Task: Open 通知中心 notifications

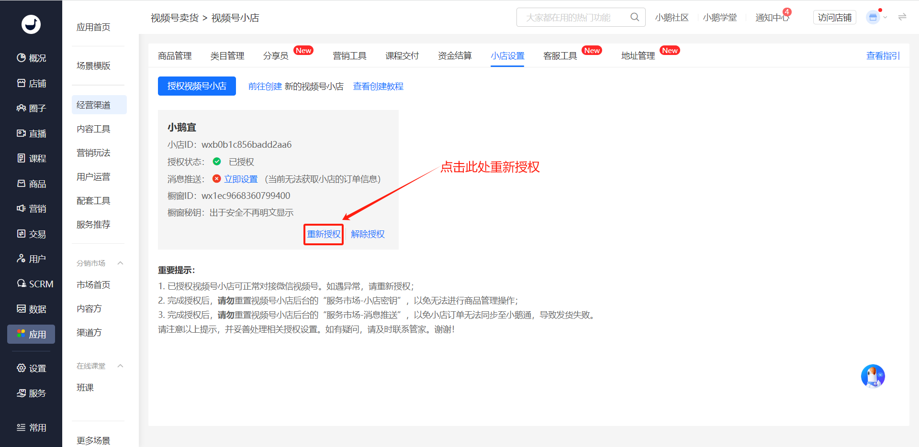Action: (x=772, y=18)
